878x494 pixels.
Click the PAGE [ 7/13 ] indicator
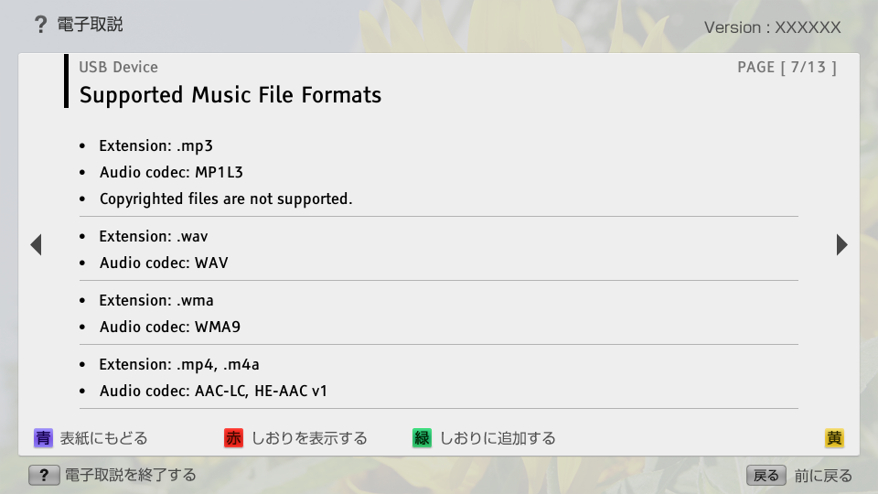tap(787, 67)
